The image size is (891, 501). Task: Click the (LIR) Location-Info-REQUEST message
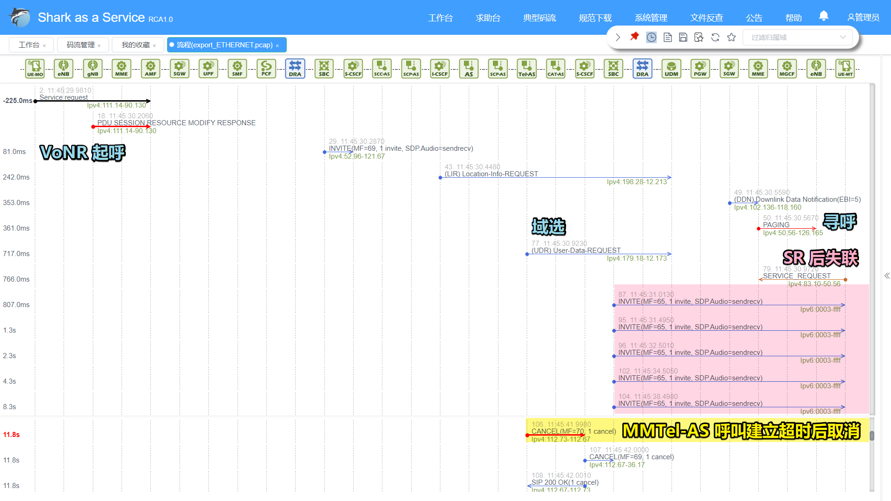tap(491, 174)
